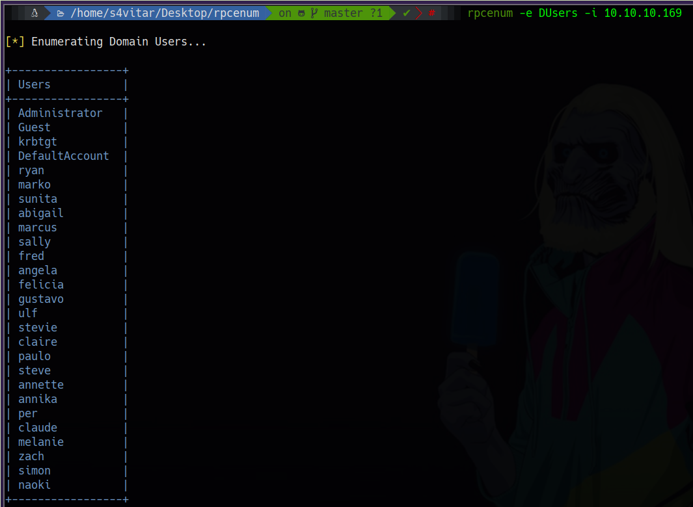
Task: Click 'Enumerating Domain Users...' message
Action: coord(118,42)
